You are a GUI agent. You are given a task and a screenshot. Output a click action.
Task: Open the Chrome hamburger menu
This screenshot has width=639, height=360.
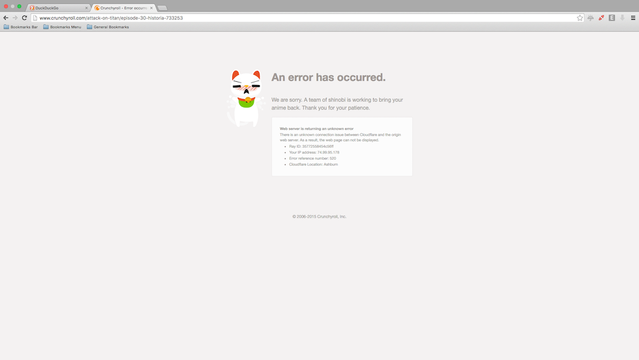point(633,18)
